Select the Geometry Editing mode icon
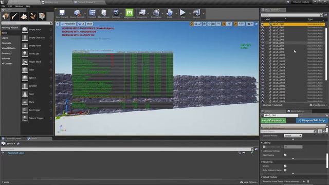This screenshot has width=329, height=185. click(x=42, y=16)
